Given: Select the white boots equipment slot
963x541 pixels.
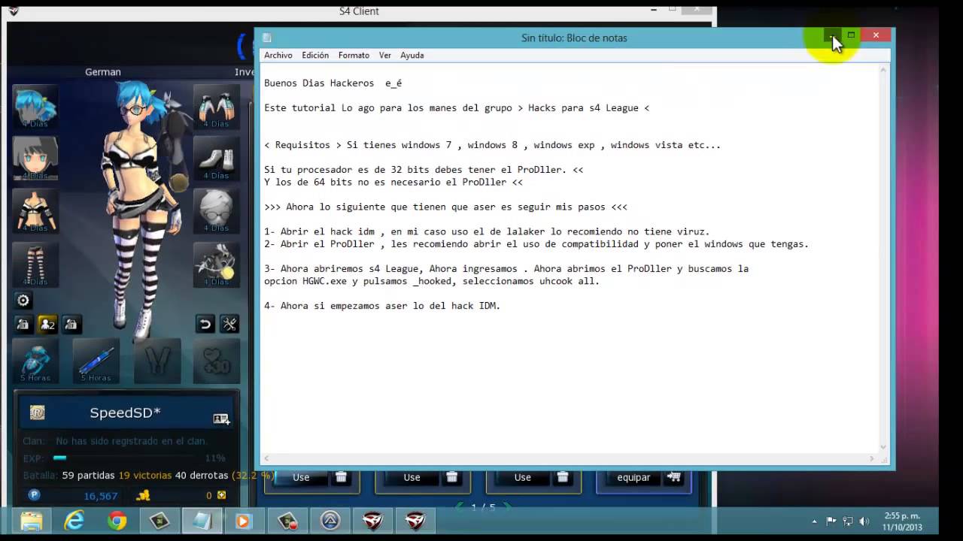Looking at the screenshot, I should click(217, 159).
